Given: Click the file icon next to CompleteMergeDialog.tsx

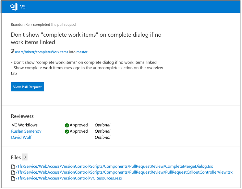Looking at the screenshot, I should point(13,167).
